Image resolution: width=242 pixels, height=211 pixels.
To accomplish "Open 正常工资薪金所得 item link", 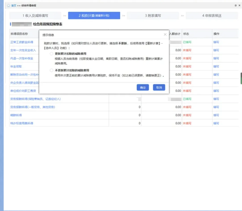I will point(22,42).
